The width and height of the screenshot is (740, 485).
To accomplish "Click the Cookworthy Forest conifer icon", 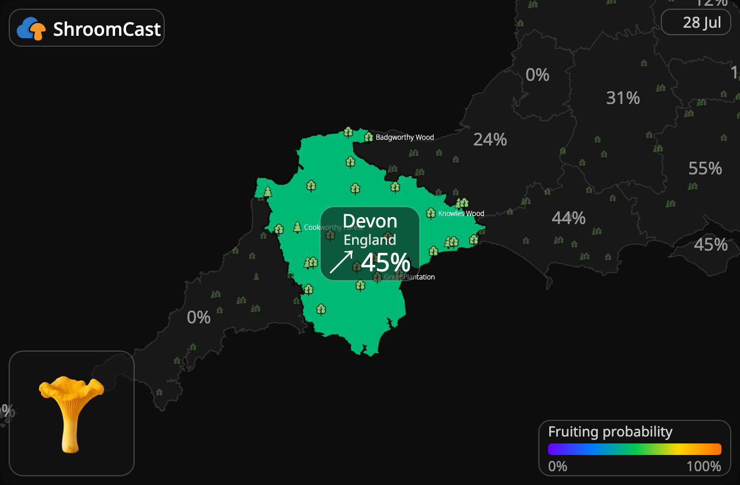I will tap(297, 227).
